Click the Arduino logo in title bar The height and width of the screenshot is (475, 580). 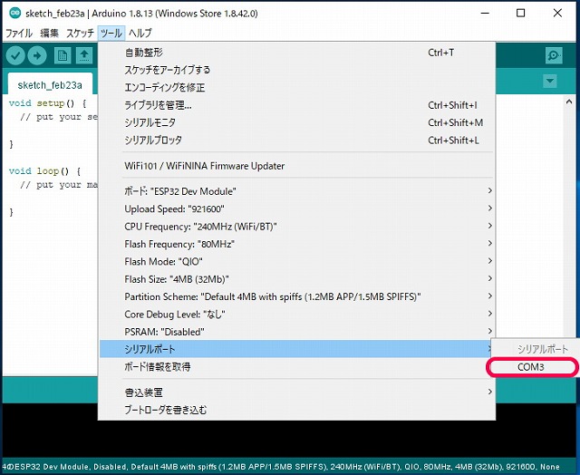click(14, 13)
